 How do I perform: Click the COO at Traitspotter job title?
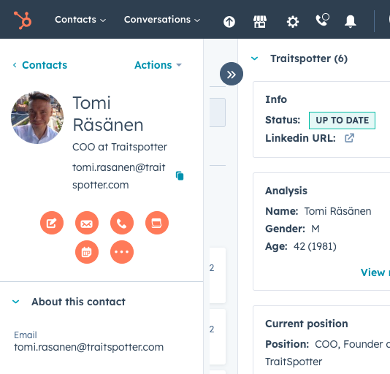(x=120, y=147)
